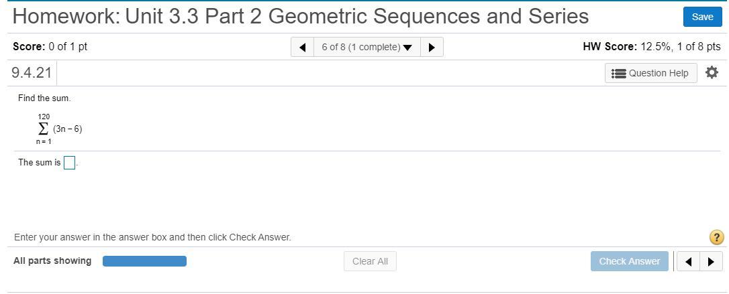Image resolution: width=729 pixels, height=294 pixels.
Task: Click the list icon in Question Help
Action: tap(619, 73)
